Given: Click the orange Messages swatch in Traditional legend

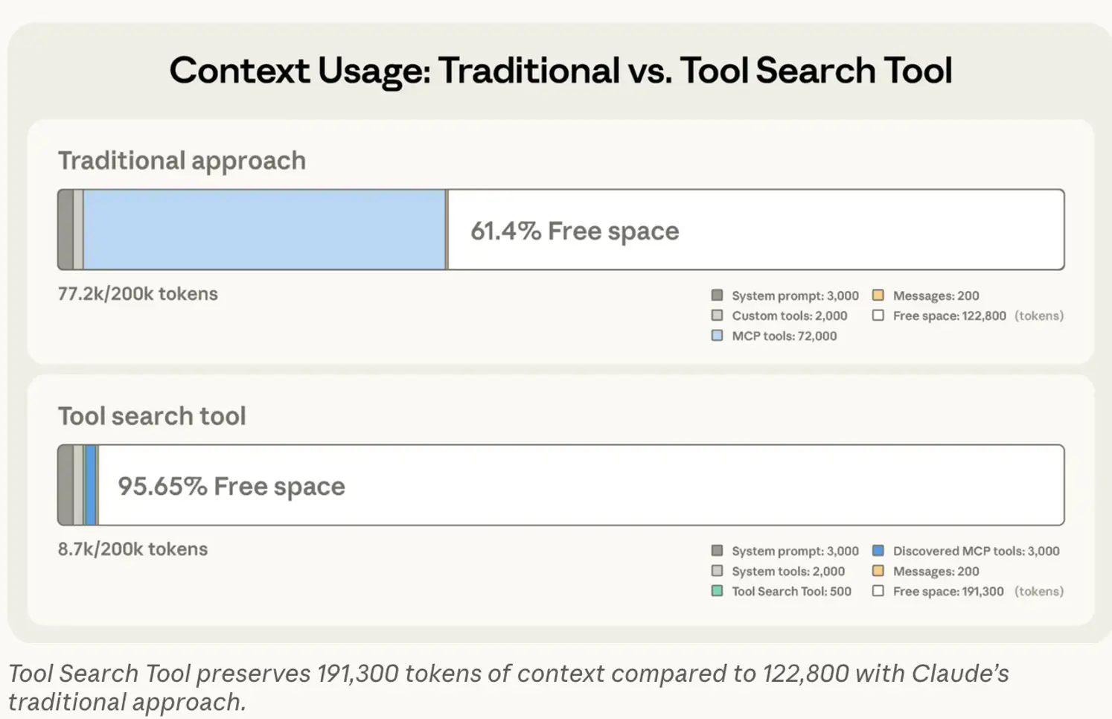Looking at the screenshot, I should coord(878,295).
